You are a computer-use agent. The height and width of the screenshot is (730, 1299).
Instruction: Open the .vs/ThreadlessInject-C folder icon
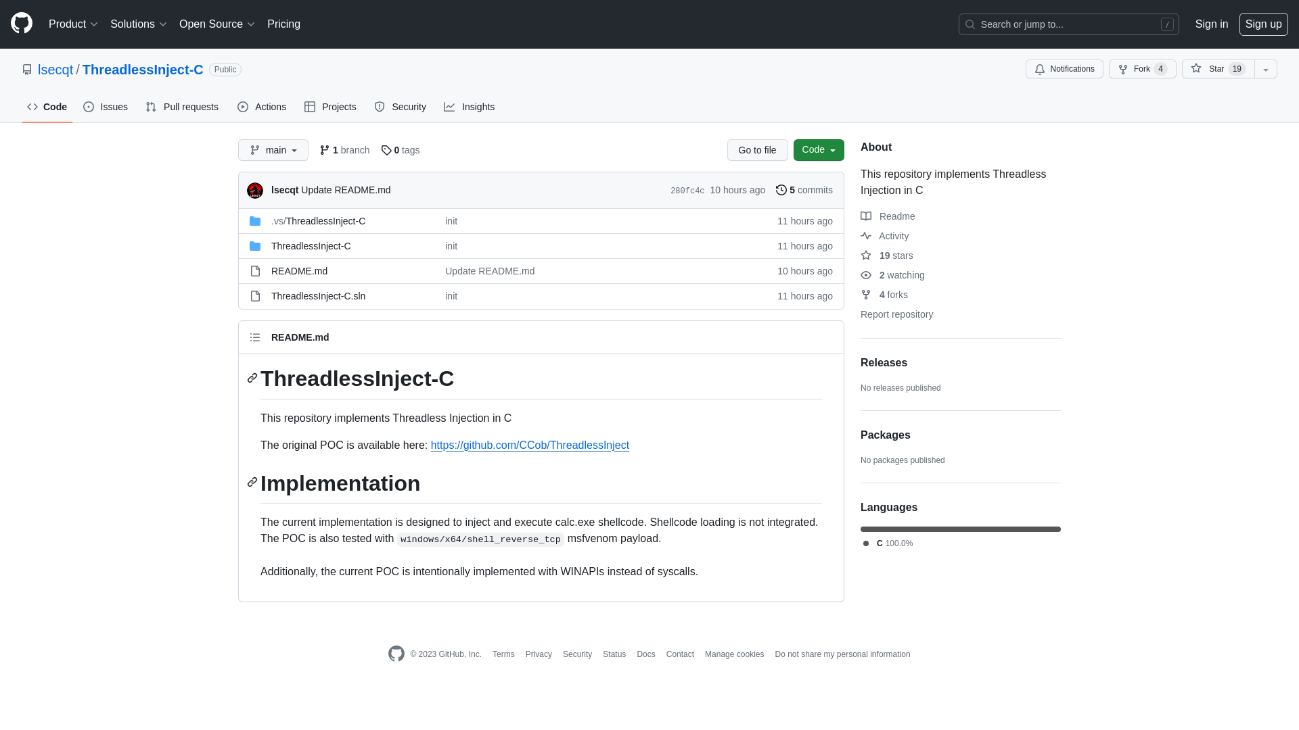[x=255, y=221]
